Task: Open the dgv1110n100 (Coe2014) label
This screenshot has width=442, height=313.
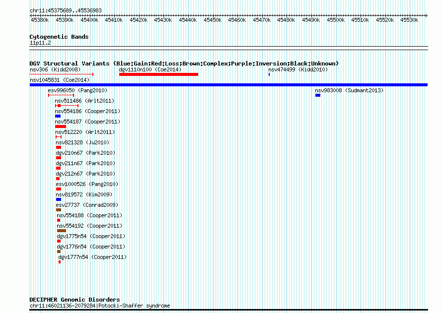Action: 150,69
